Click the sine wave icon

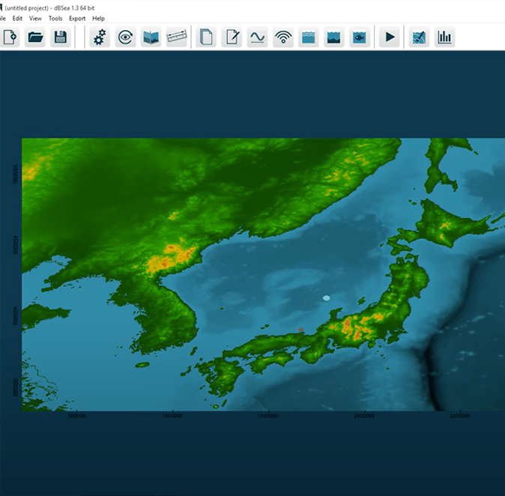(258, 37)
